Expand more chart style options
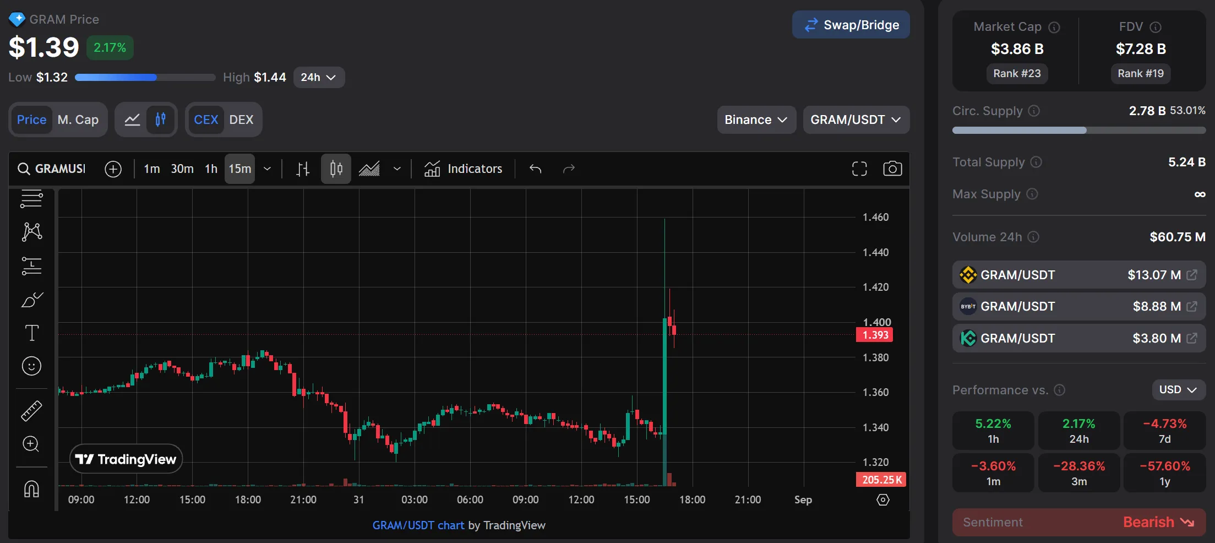The width and height of the screenshot is (1215, 543). pyautogui.click(x=397, y=169)
